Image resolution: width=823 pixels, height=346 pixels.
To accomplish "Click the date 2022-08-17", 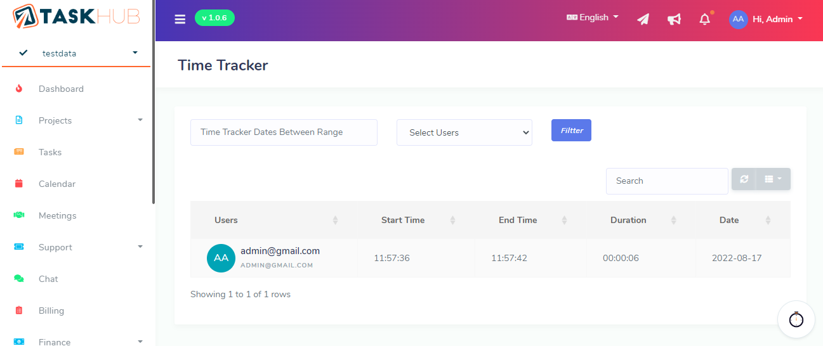I will click(737, 258).
